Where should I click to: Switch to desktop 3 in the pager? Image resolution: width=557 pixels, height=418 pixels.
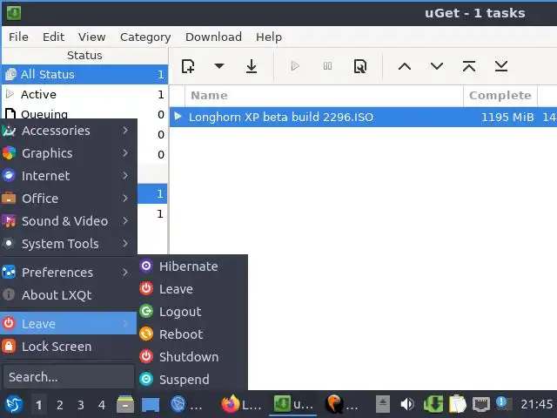[81, 404]
